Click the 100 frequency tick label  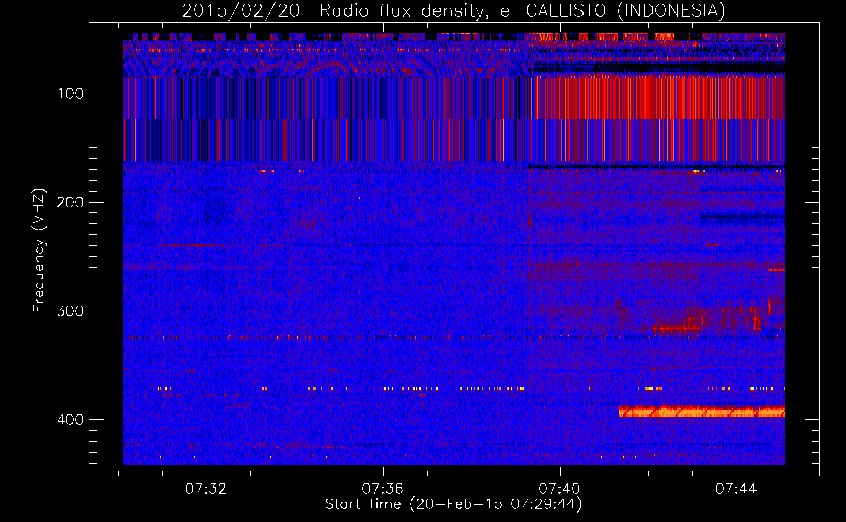coord(71,93)
